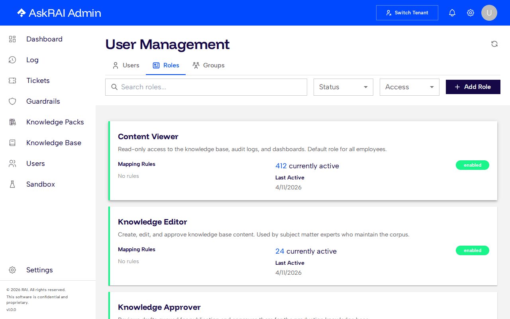This screenshot has width=510, height=319.
Task: Click the Tickets sidebar icon
Action: coord(12,81)
